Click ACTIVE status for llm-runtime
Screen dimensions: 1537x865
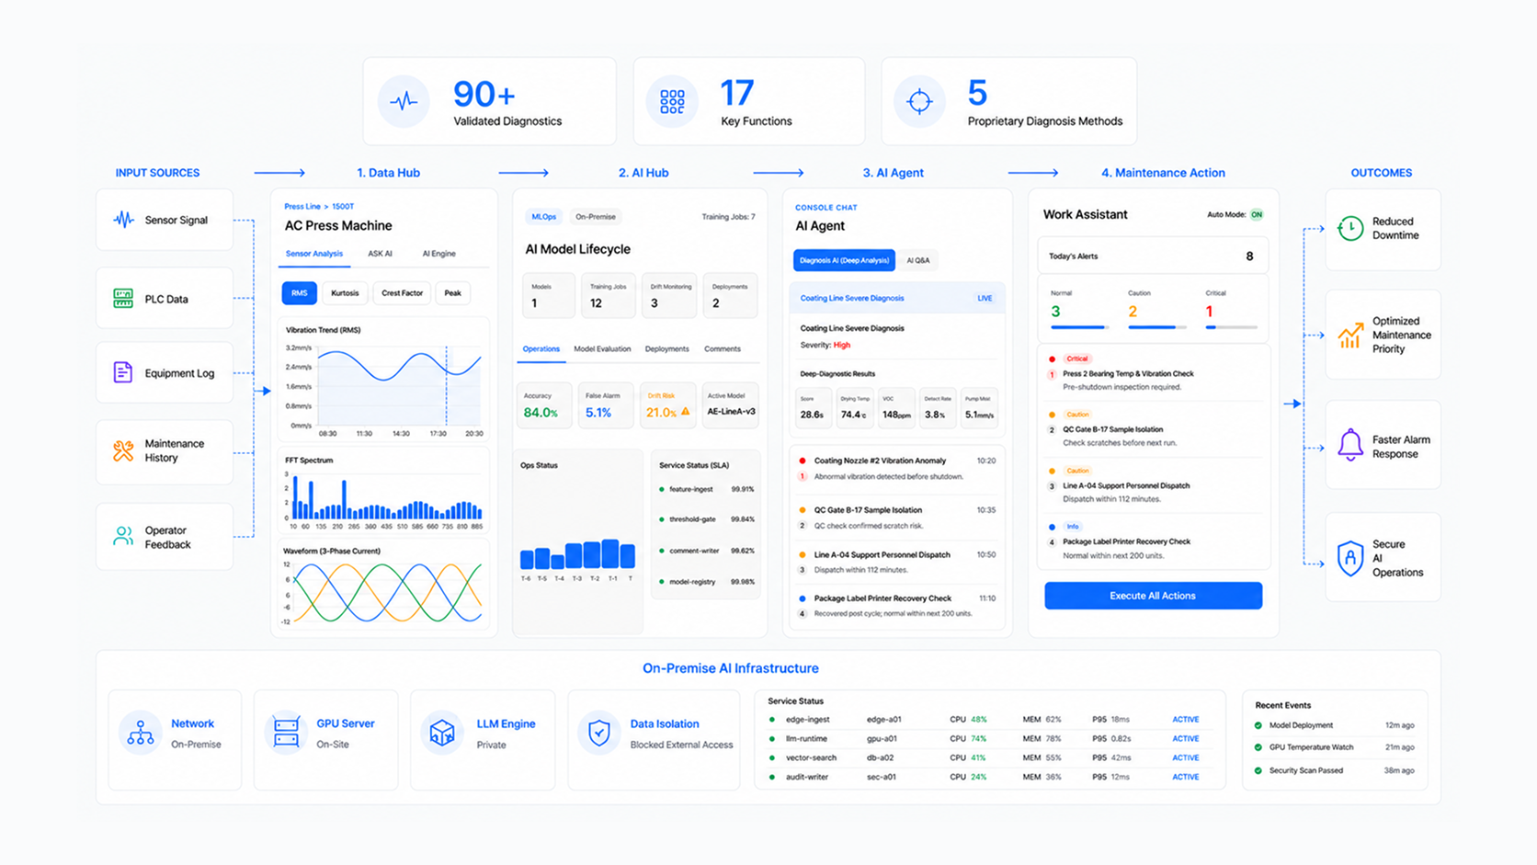point(1185,739)
